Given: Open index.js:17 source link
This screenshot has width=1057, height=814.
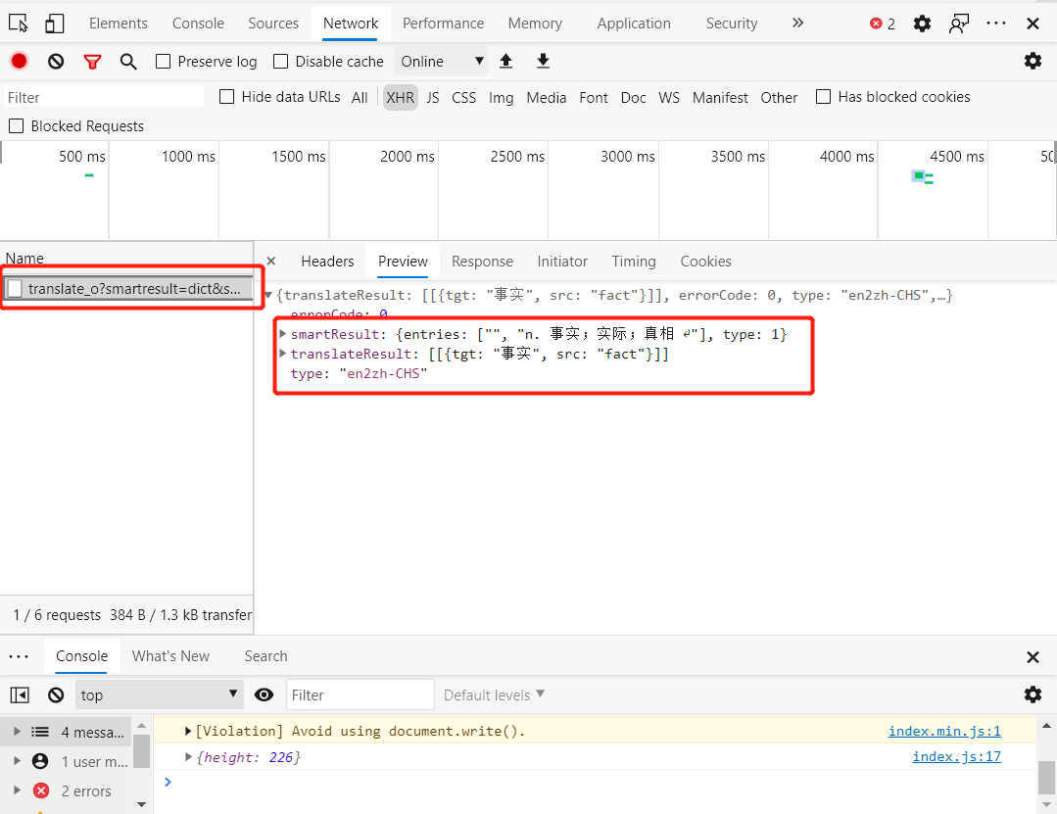Looking at the screenshot, I should [956, 757].
